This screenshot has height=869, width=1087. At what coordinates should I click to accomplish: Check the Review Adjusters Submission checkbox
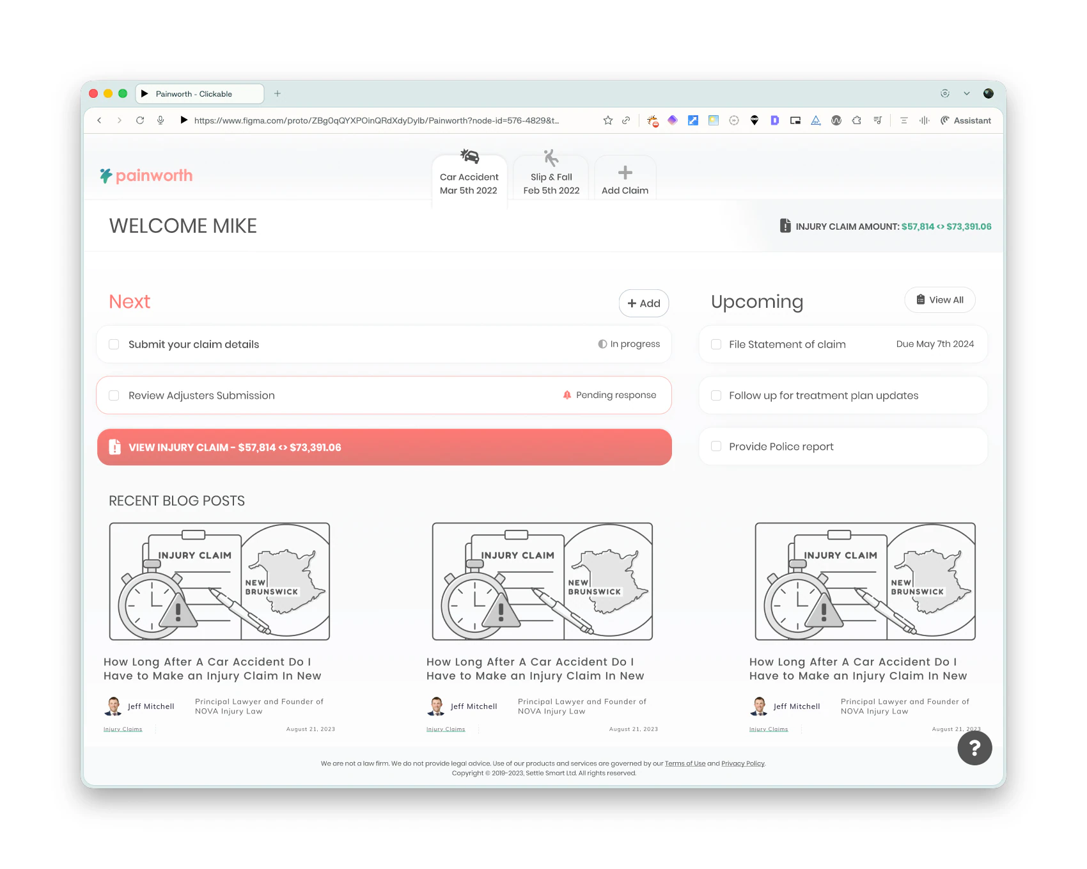coord(114,395)
